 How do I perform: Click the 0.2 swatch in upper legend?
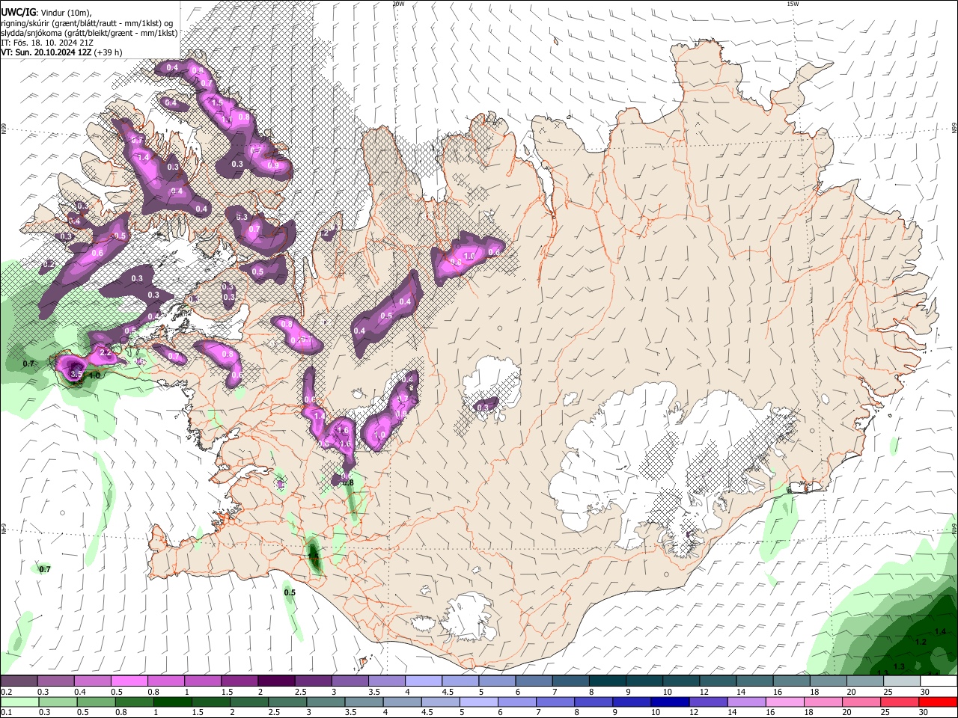pyautogui.click(x=19, y=681)
